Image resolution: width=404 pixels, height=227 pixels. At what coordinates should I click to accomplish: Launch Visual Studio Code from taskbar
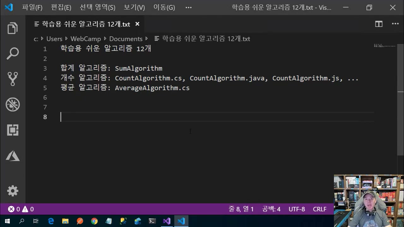tap(181, 221)
